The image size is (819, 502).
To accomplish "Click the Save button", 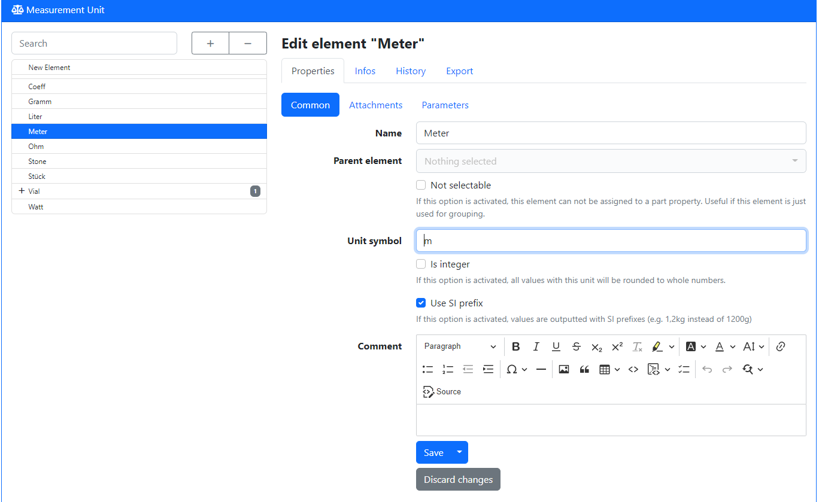I will click(x=433, y=453).
